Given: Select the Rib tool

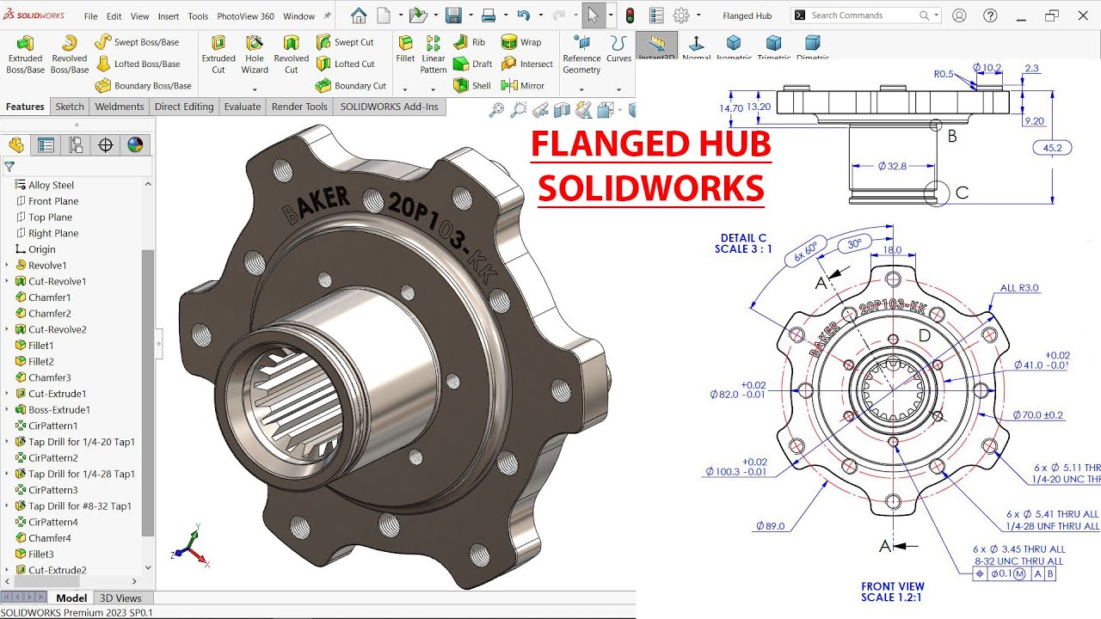Looking at the screenshot, I should pos(470,41).
